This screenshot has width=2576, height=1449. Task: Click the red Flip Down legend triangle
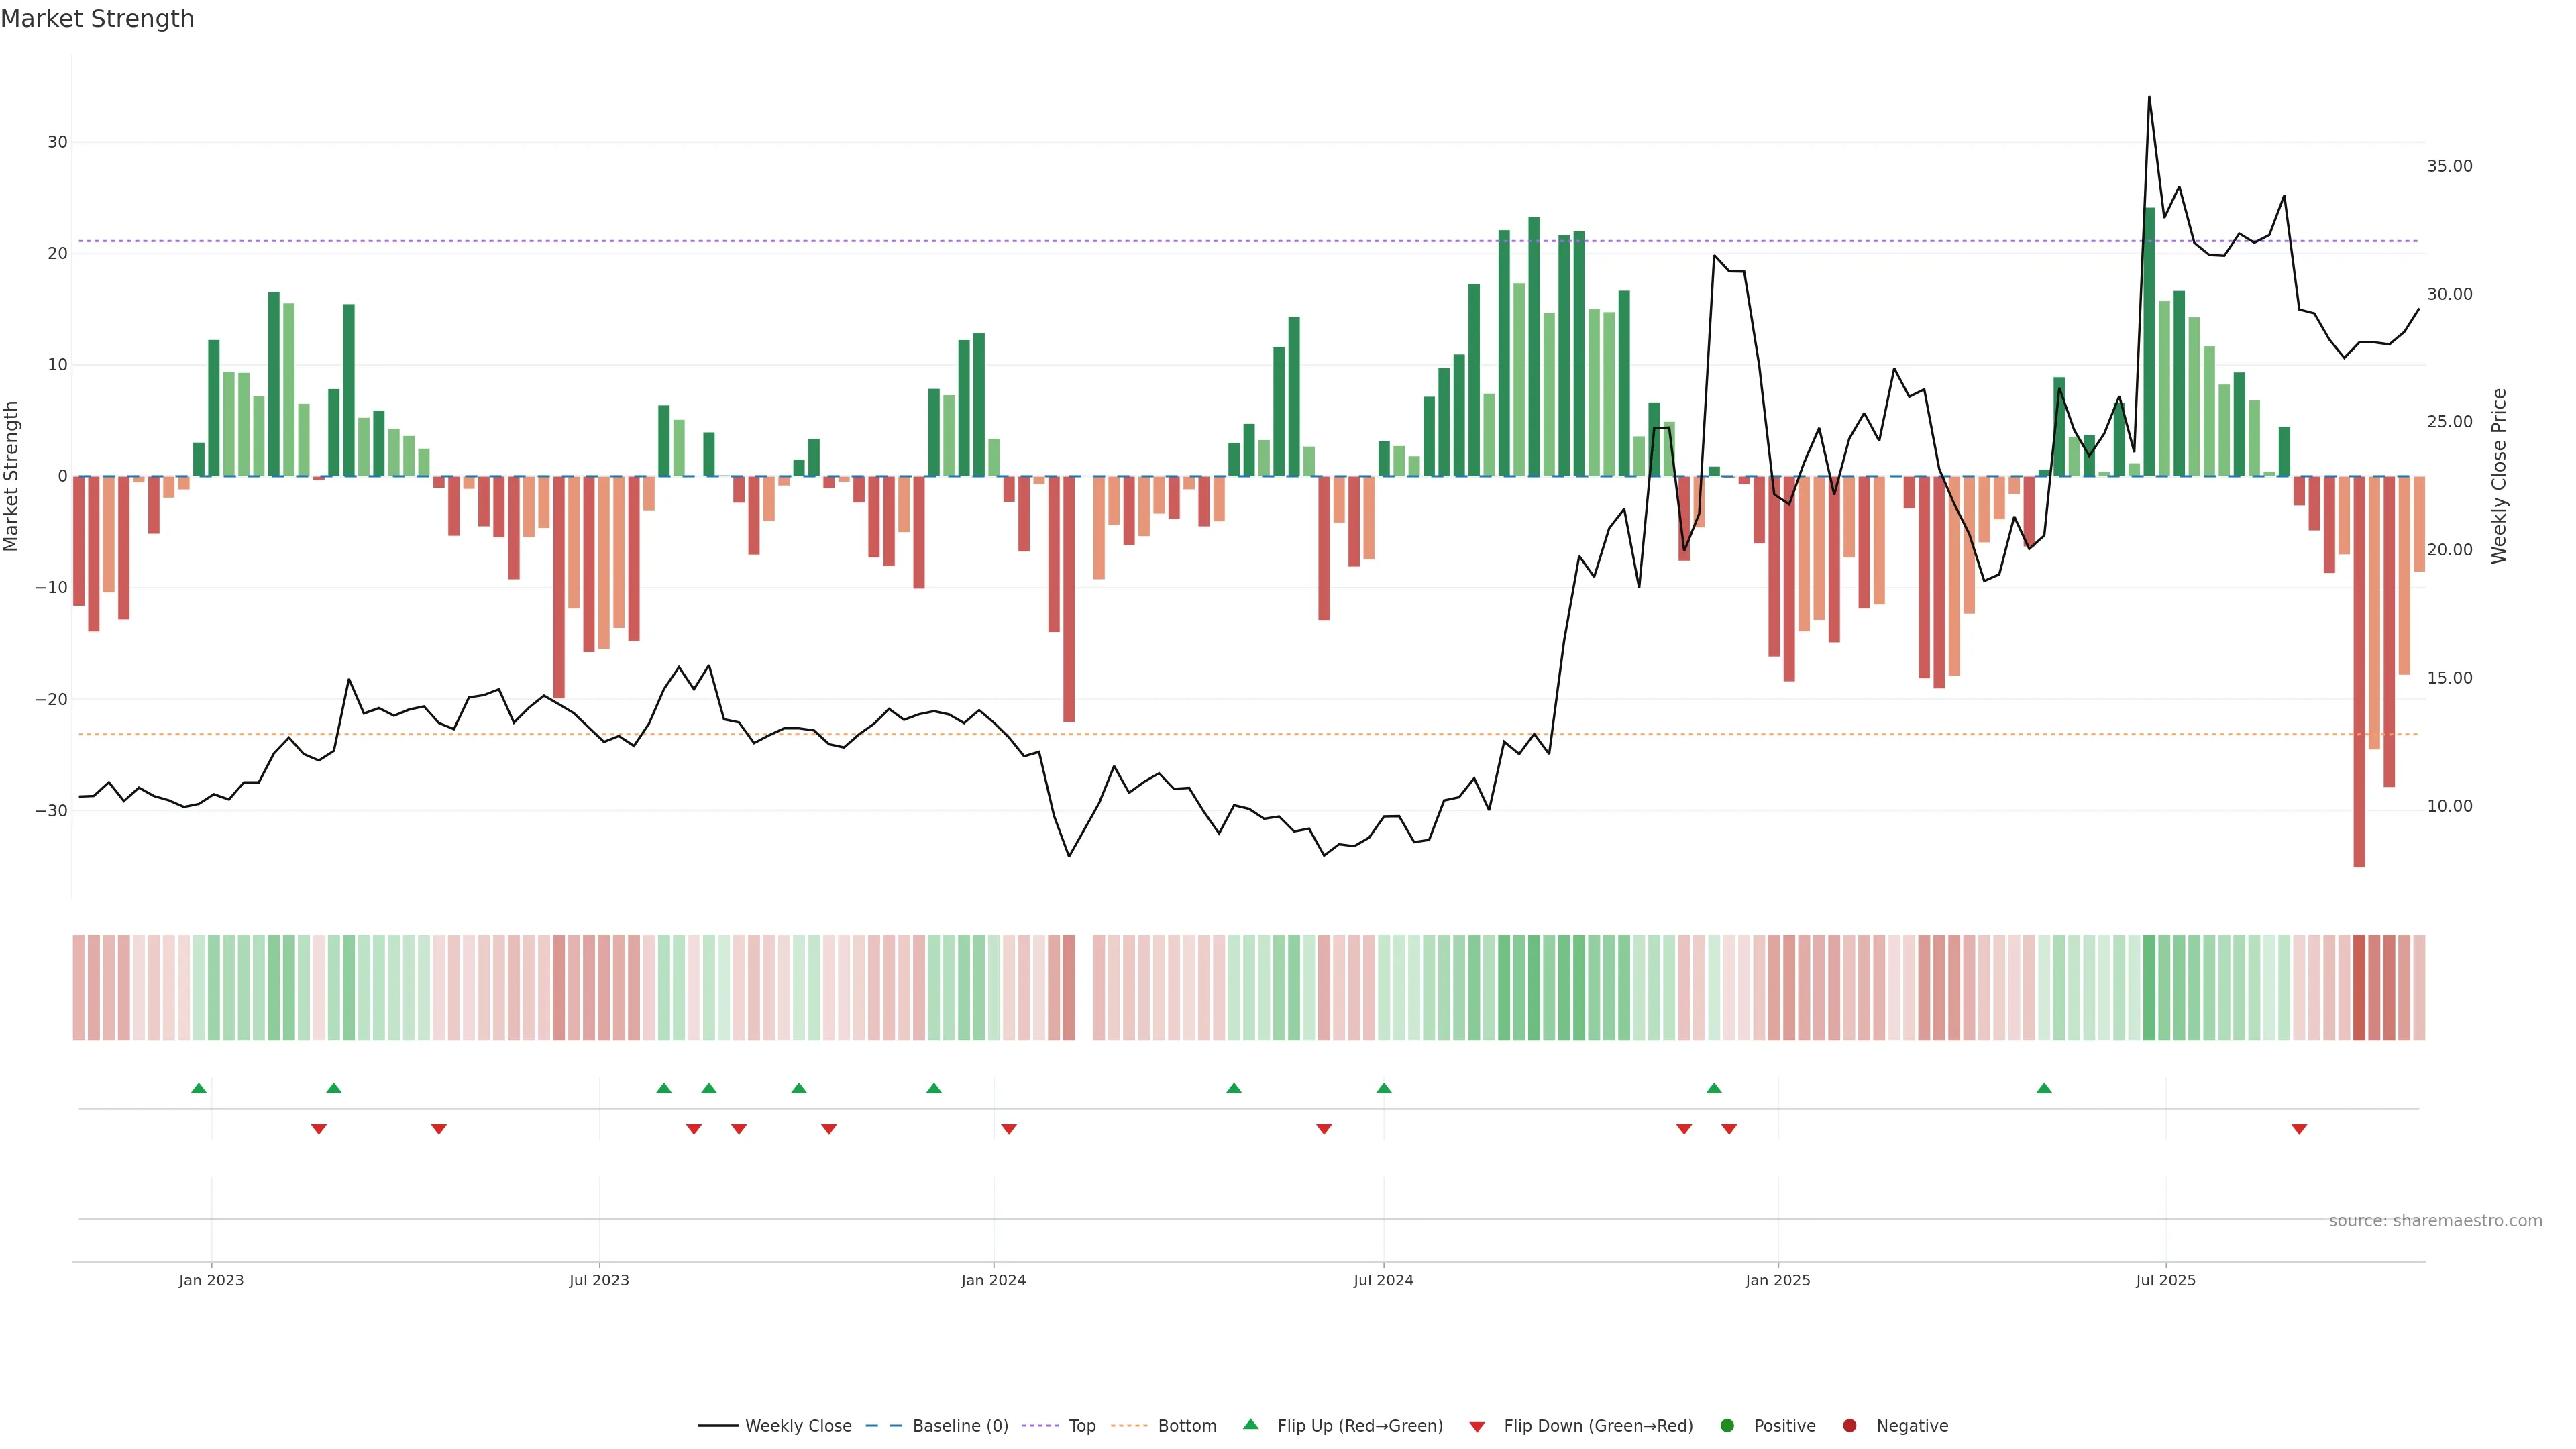(x=1477, y=1427)
